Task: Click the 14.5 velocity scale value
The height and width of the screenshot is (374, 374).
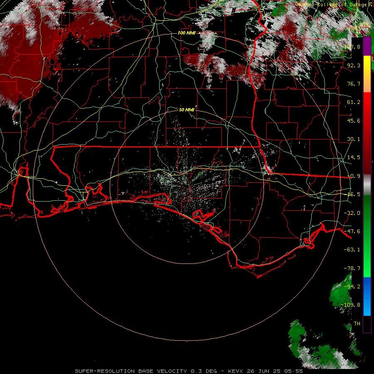Action: coord(354,157)
